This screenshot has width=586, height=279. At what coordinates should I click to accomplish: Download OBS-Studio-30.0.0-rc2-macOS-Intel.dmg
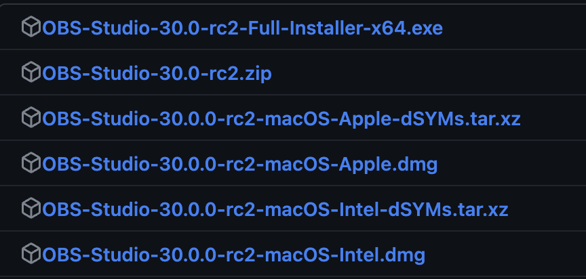[x=233, y=255]
